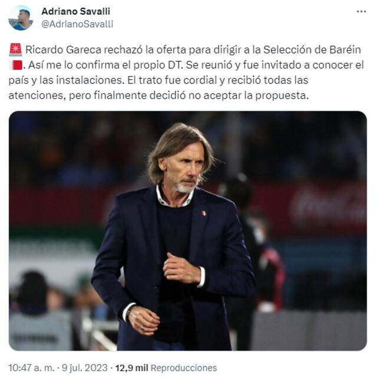Image resolution: width=377 pixels, height=380 pixels.
Task: Open the attached photo of the coach
Action: [x=187, y=231]
